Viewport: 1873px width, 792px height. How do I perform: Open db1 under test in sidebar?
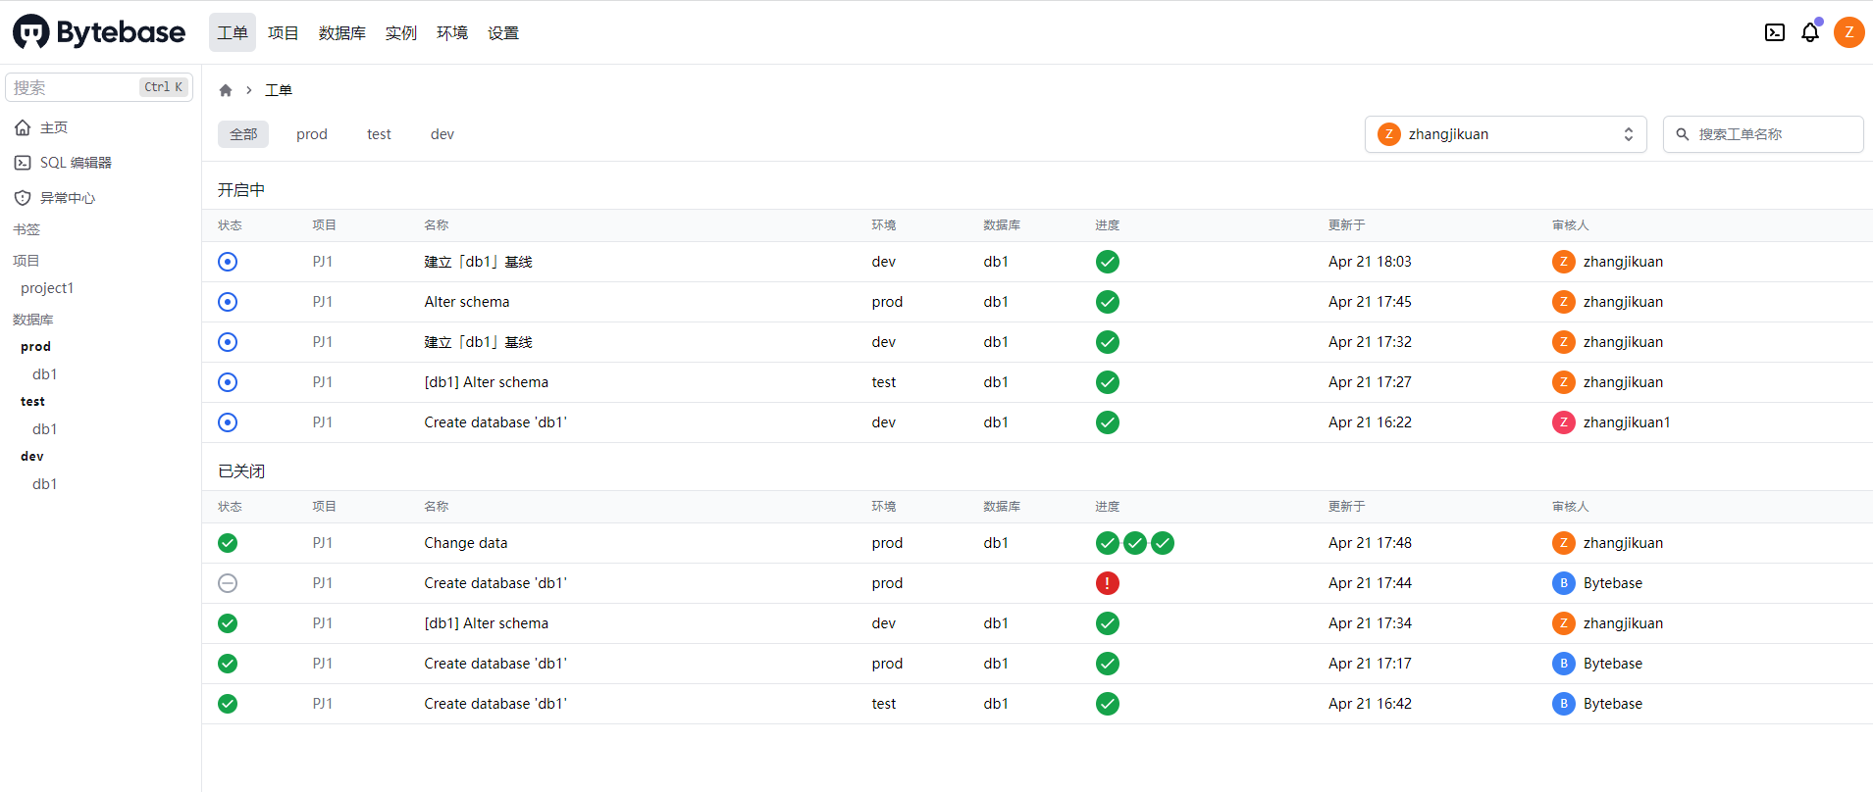[x=45, y=429]
